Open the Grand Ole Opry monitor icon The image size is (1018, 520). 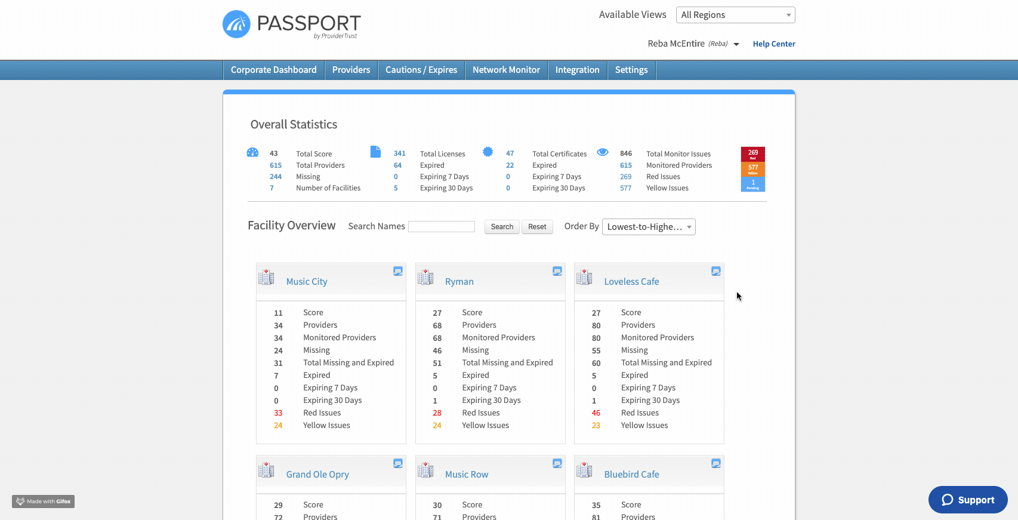click(x=398, y=463)
